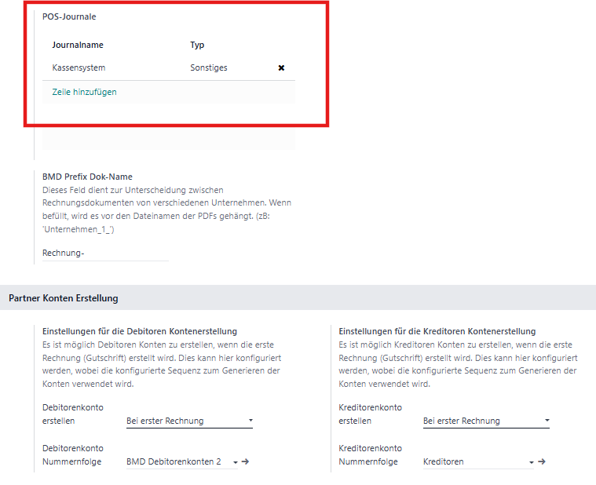Click the Zeile hinzufügen link

tap(84, 92)
